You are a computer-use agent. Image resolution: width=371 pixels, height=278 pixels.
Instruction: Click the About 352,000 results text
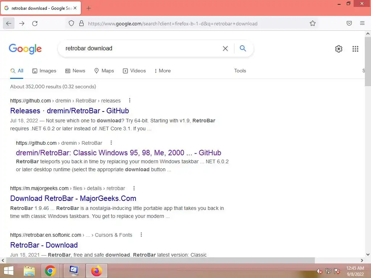tap(53, 87)
